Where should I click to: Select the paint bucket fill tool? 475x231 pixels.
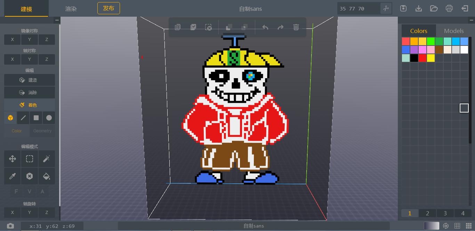tap(47, 176)
